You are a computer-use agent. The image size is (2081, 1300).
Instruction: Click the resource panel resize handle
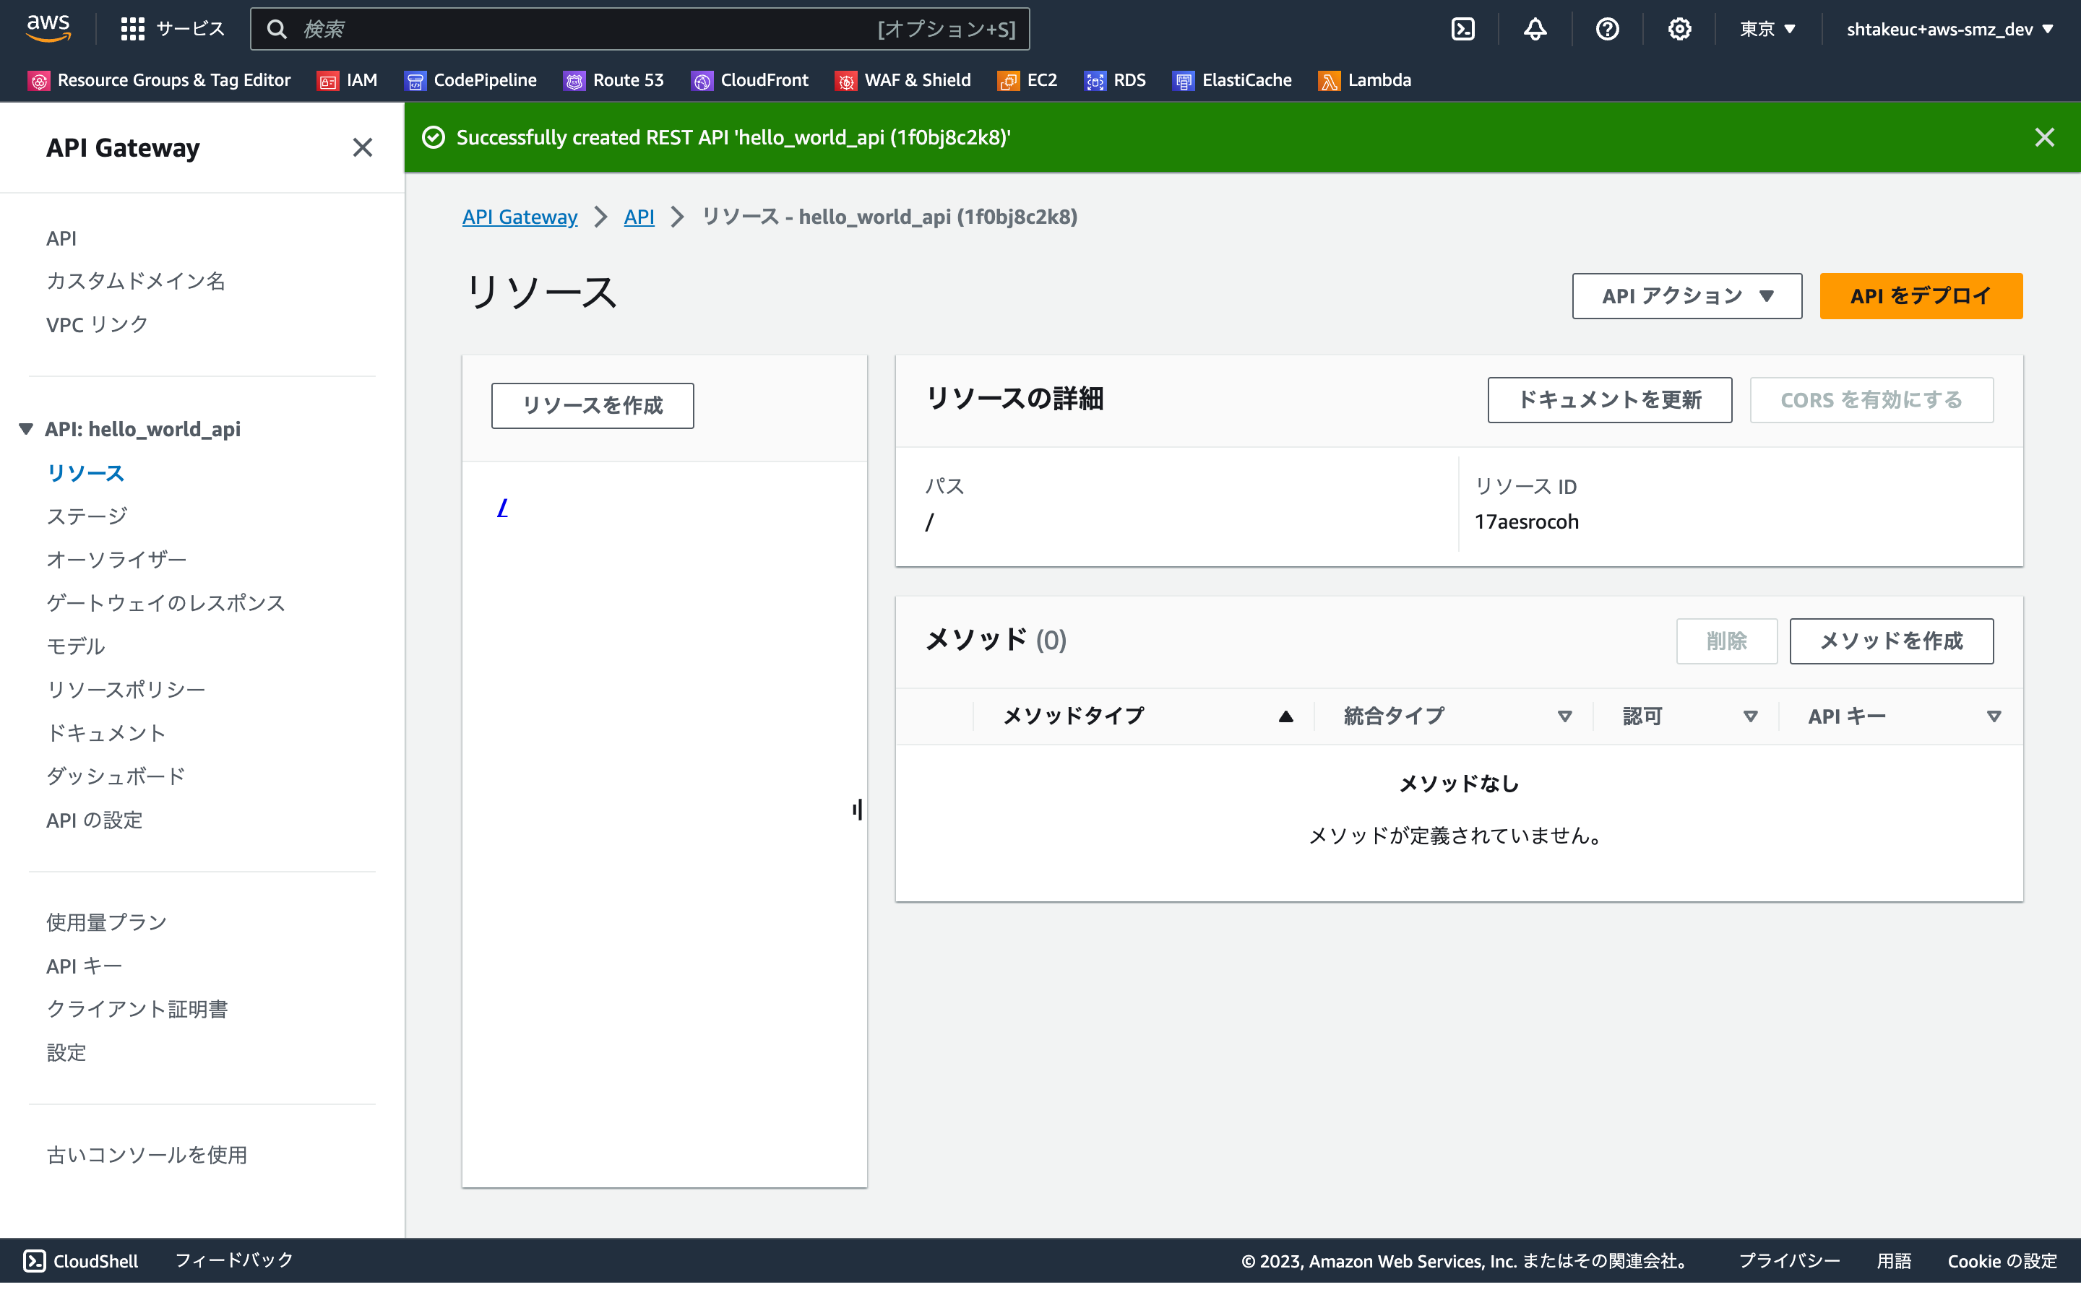coord(858,809)
